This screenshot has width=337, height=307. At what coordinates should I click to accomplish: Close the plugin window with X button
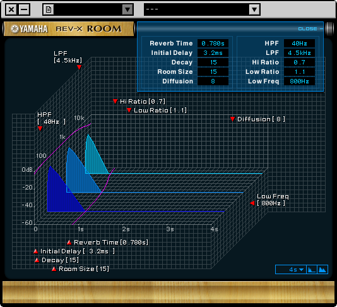11,9
